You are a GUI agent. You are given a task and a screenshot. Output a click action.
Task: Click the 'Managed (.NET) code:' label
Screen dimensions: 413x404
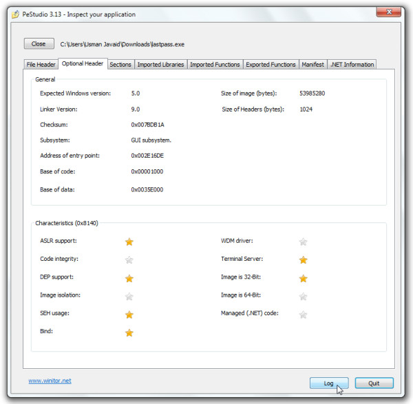pyautogui.click(x=249, y=313)
